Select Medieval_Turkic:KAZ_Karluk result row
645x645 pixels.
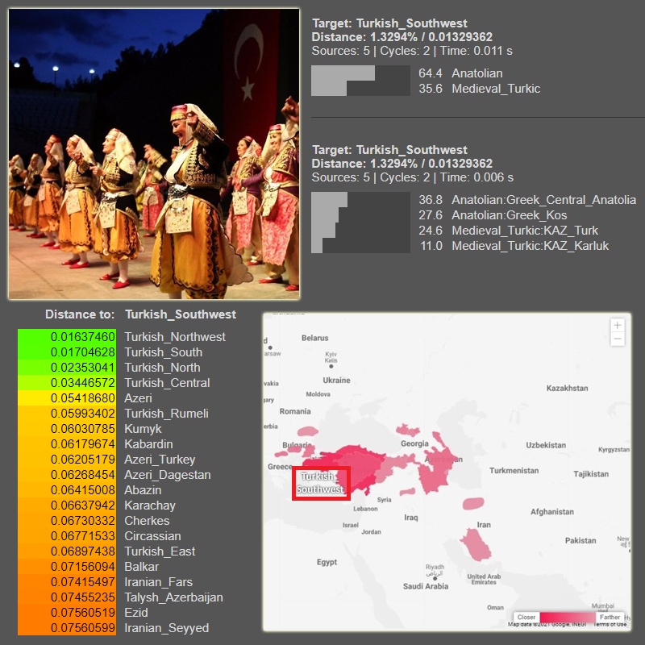tap(530, 246)
